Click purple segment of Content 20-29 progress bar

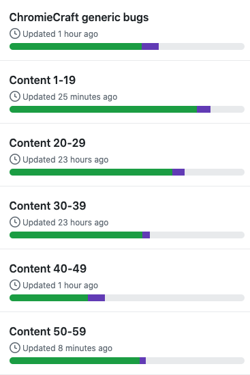pyautogui.click(x=178, y=172)
